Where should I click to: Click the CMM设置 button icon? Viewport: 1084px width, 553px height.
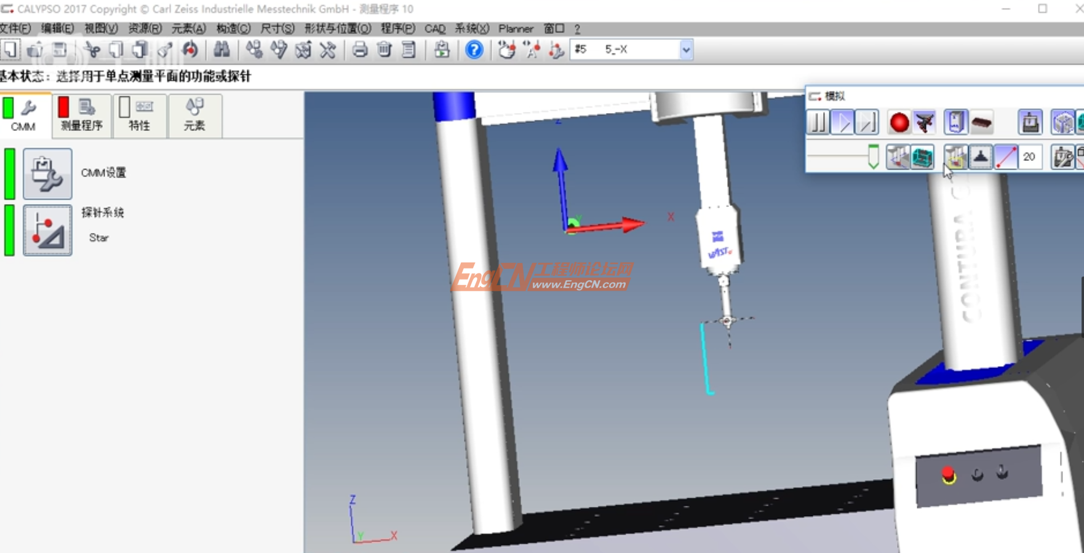tap(47, 173)
